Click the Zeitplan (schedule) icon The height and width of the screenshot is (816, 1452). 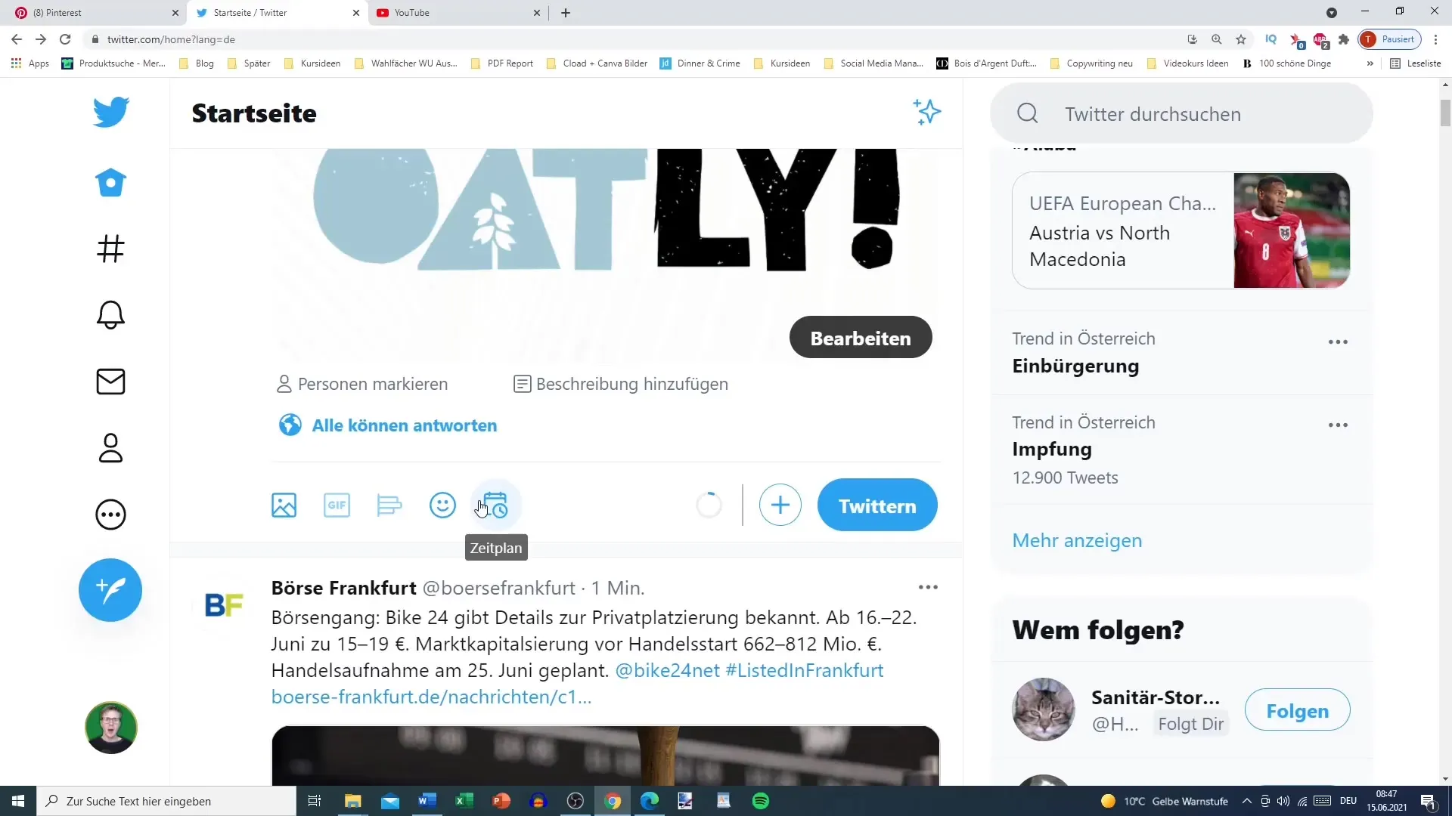coord(495,505)
